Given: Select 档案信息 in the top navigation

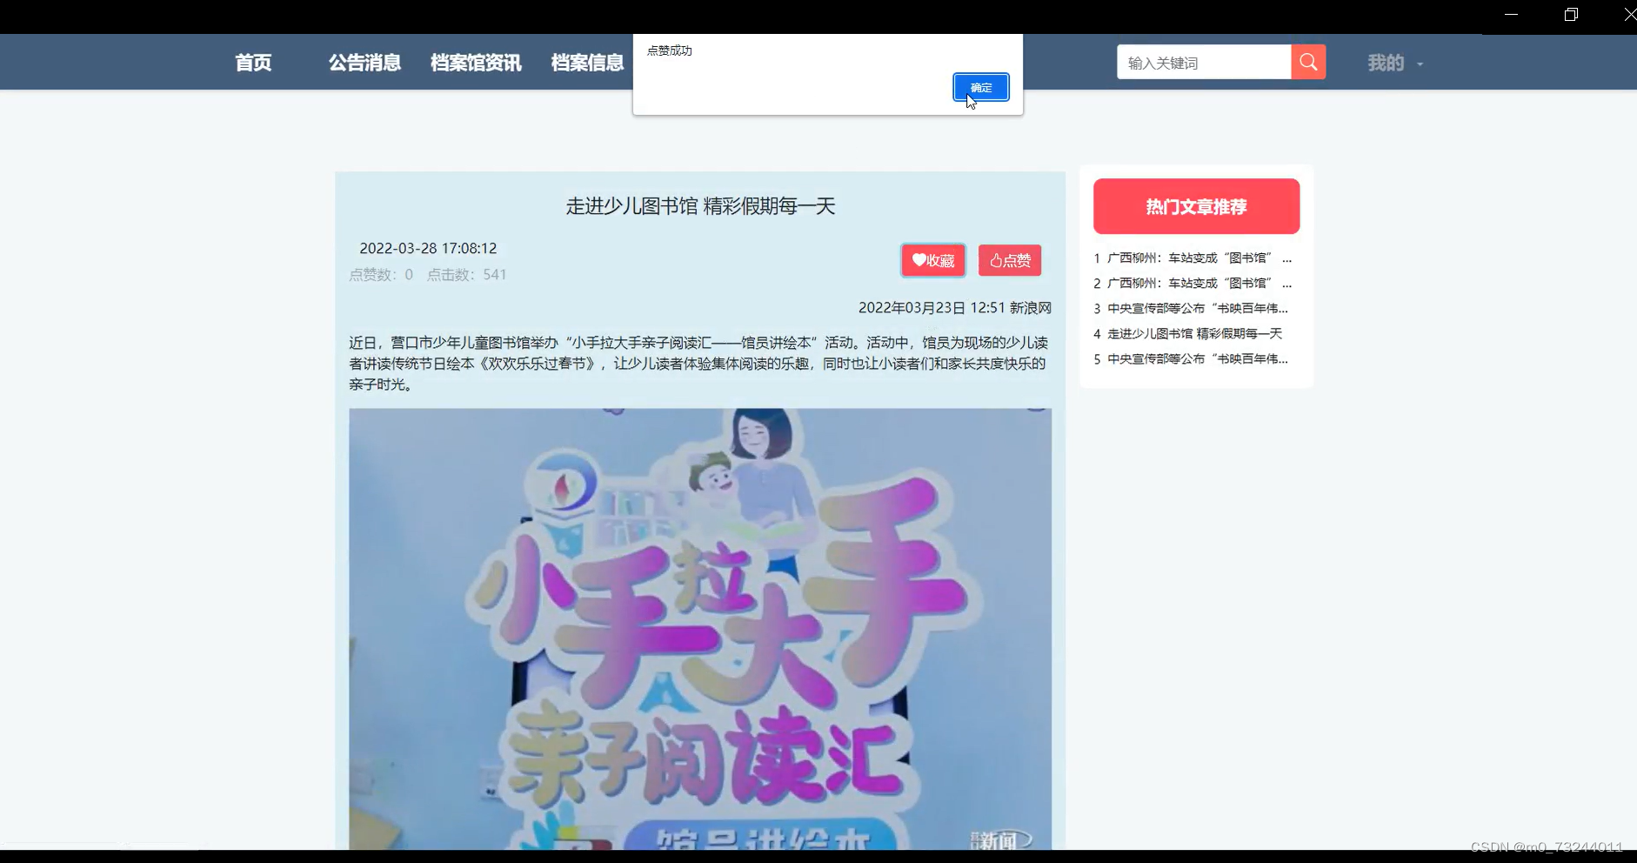Looking at the screenshot, I should coord(587,63).
